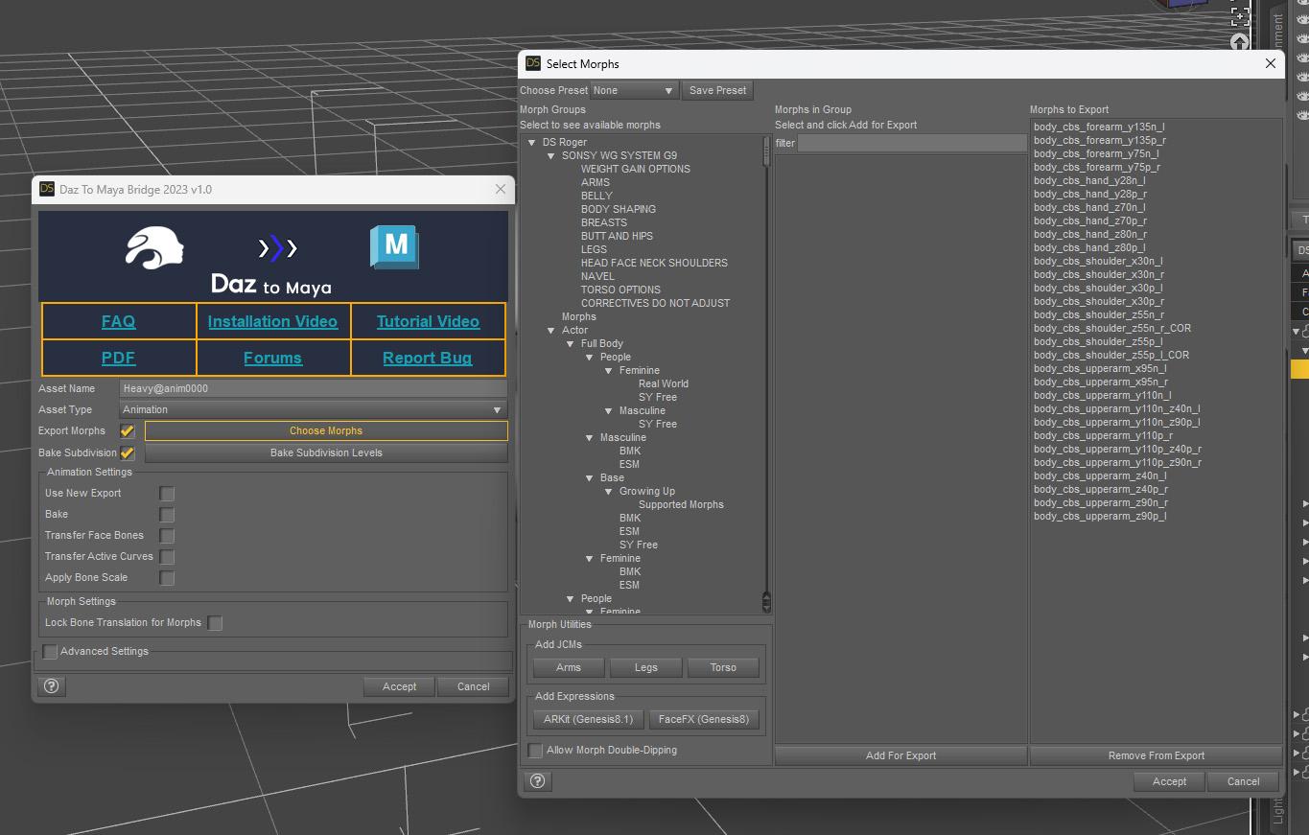1309x835 pixels.
Task: Uncheck the Export Morphs checkbox
Action: tap(127, 431)
